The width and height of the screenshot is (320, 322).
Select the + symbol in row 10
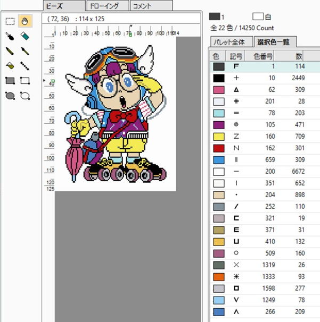tap(236, 78)
